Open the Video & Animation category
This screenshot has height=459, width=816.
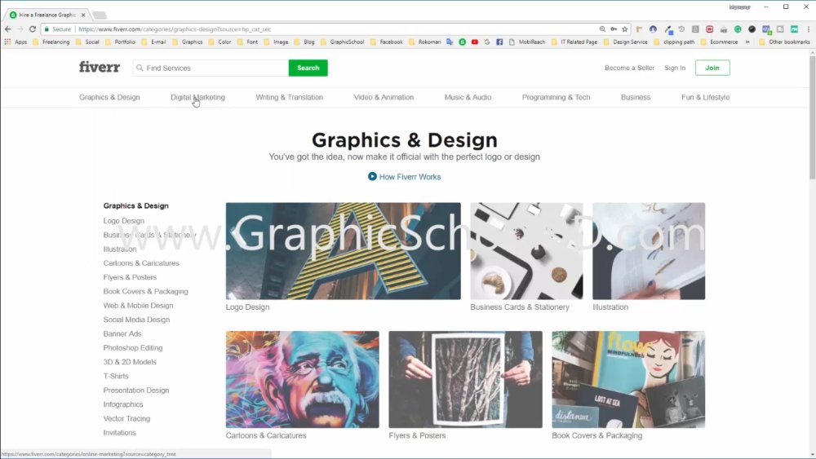click(x=384, y=97)
